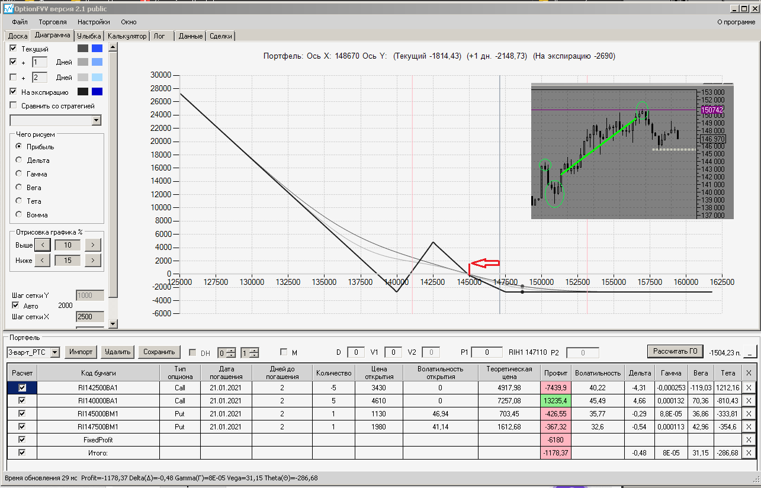This screenshot has height=488, width=761.
Task: Open the Калькулятор tab
Action: point(127,36)
